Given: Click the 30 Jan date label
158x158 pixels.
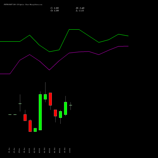Looking at the screenshot, I should point(24,150).
